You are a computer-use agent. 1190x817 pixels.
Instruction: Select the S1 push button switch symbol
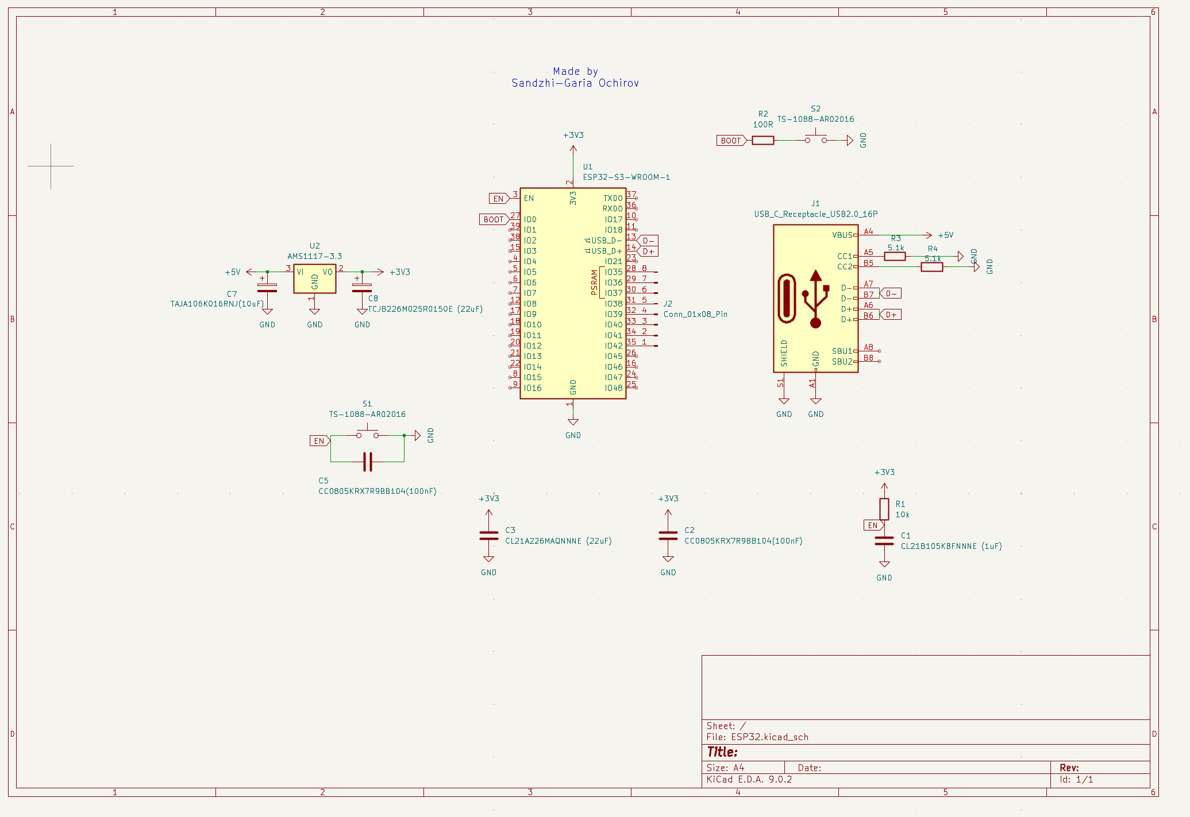(x=367, y=433)
